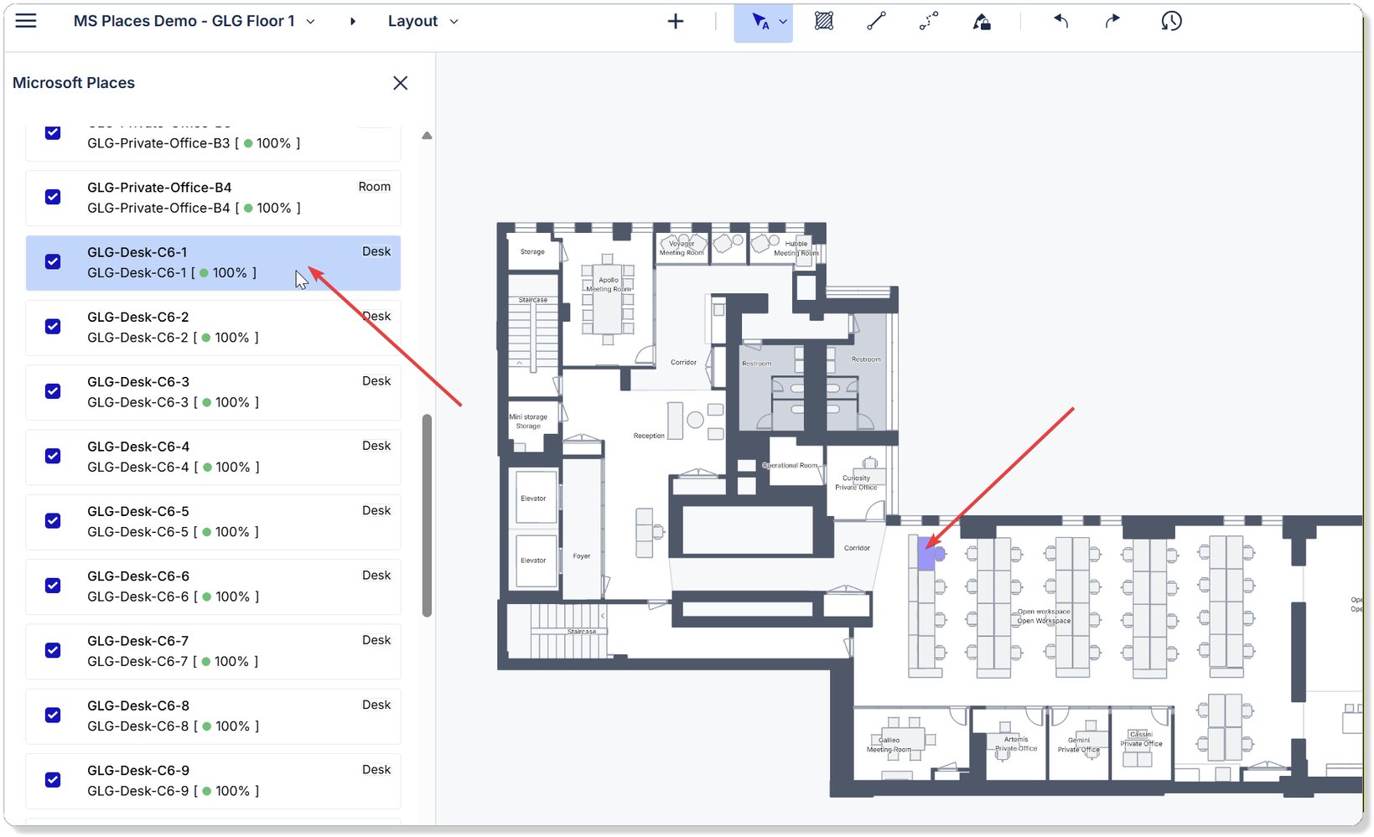Uncheck the checkbox for GLG-Desk-C6-8
1374x837 pixels.
[53, 715]
